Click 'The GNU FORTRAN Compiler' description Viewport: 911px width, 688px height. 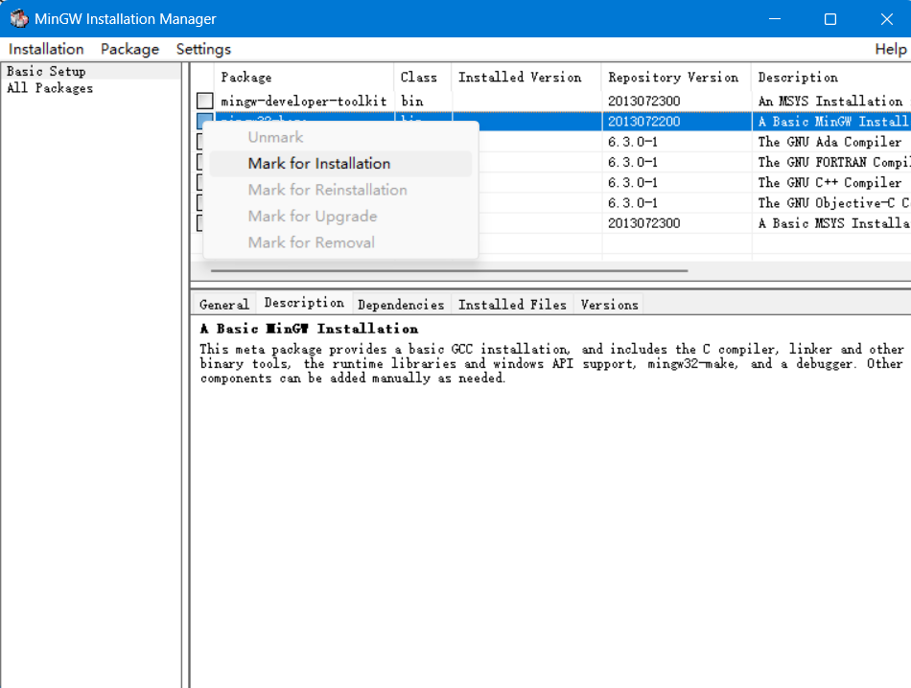pos(833,162)
